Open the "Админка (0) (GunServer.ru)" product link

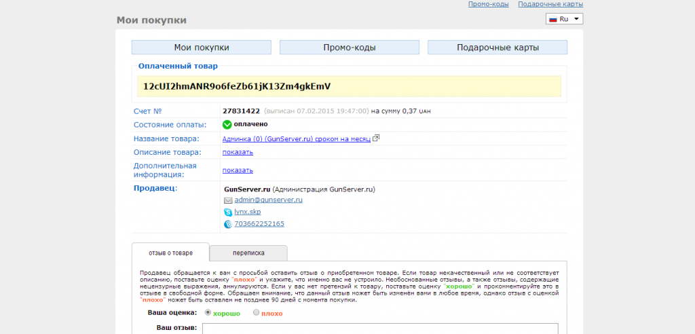[x=296, y=138]
